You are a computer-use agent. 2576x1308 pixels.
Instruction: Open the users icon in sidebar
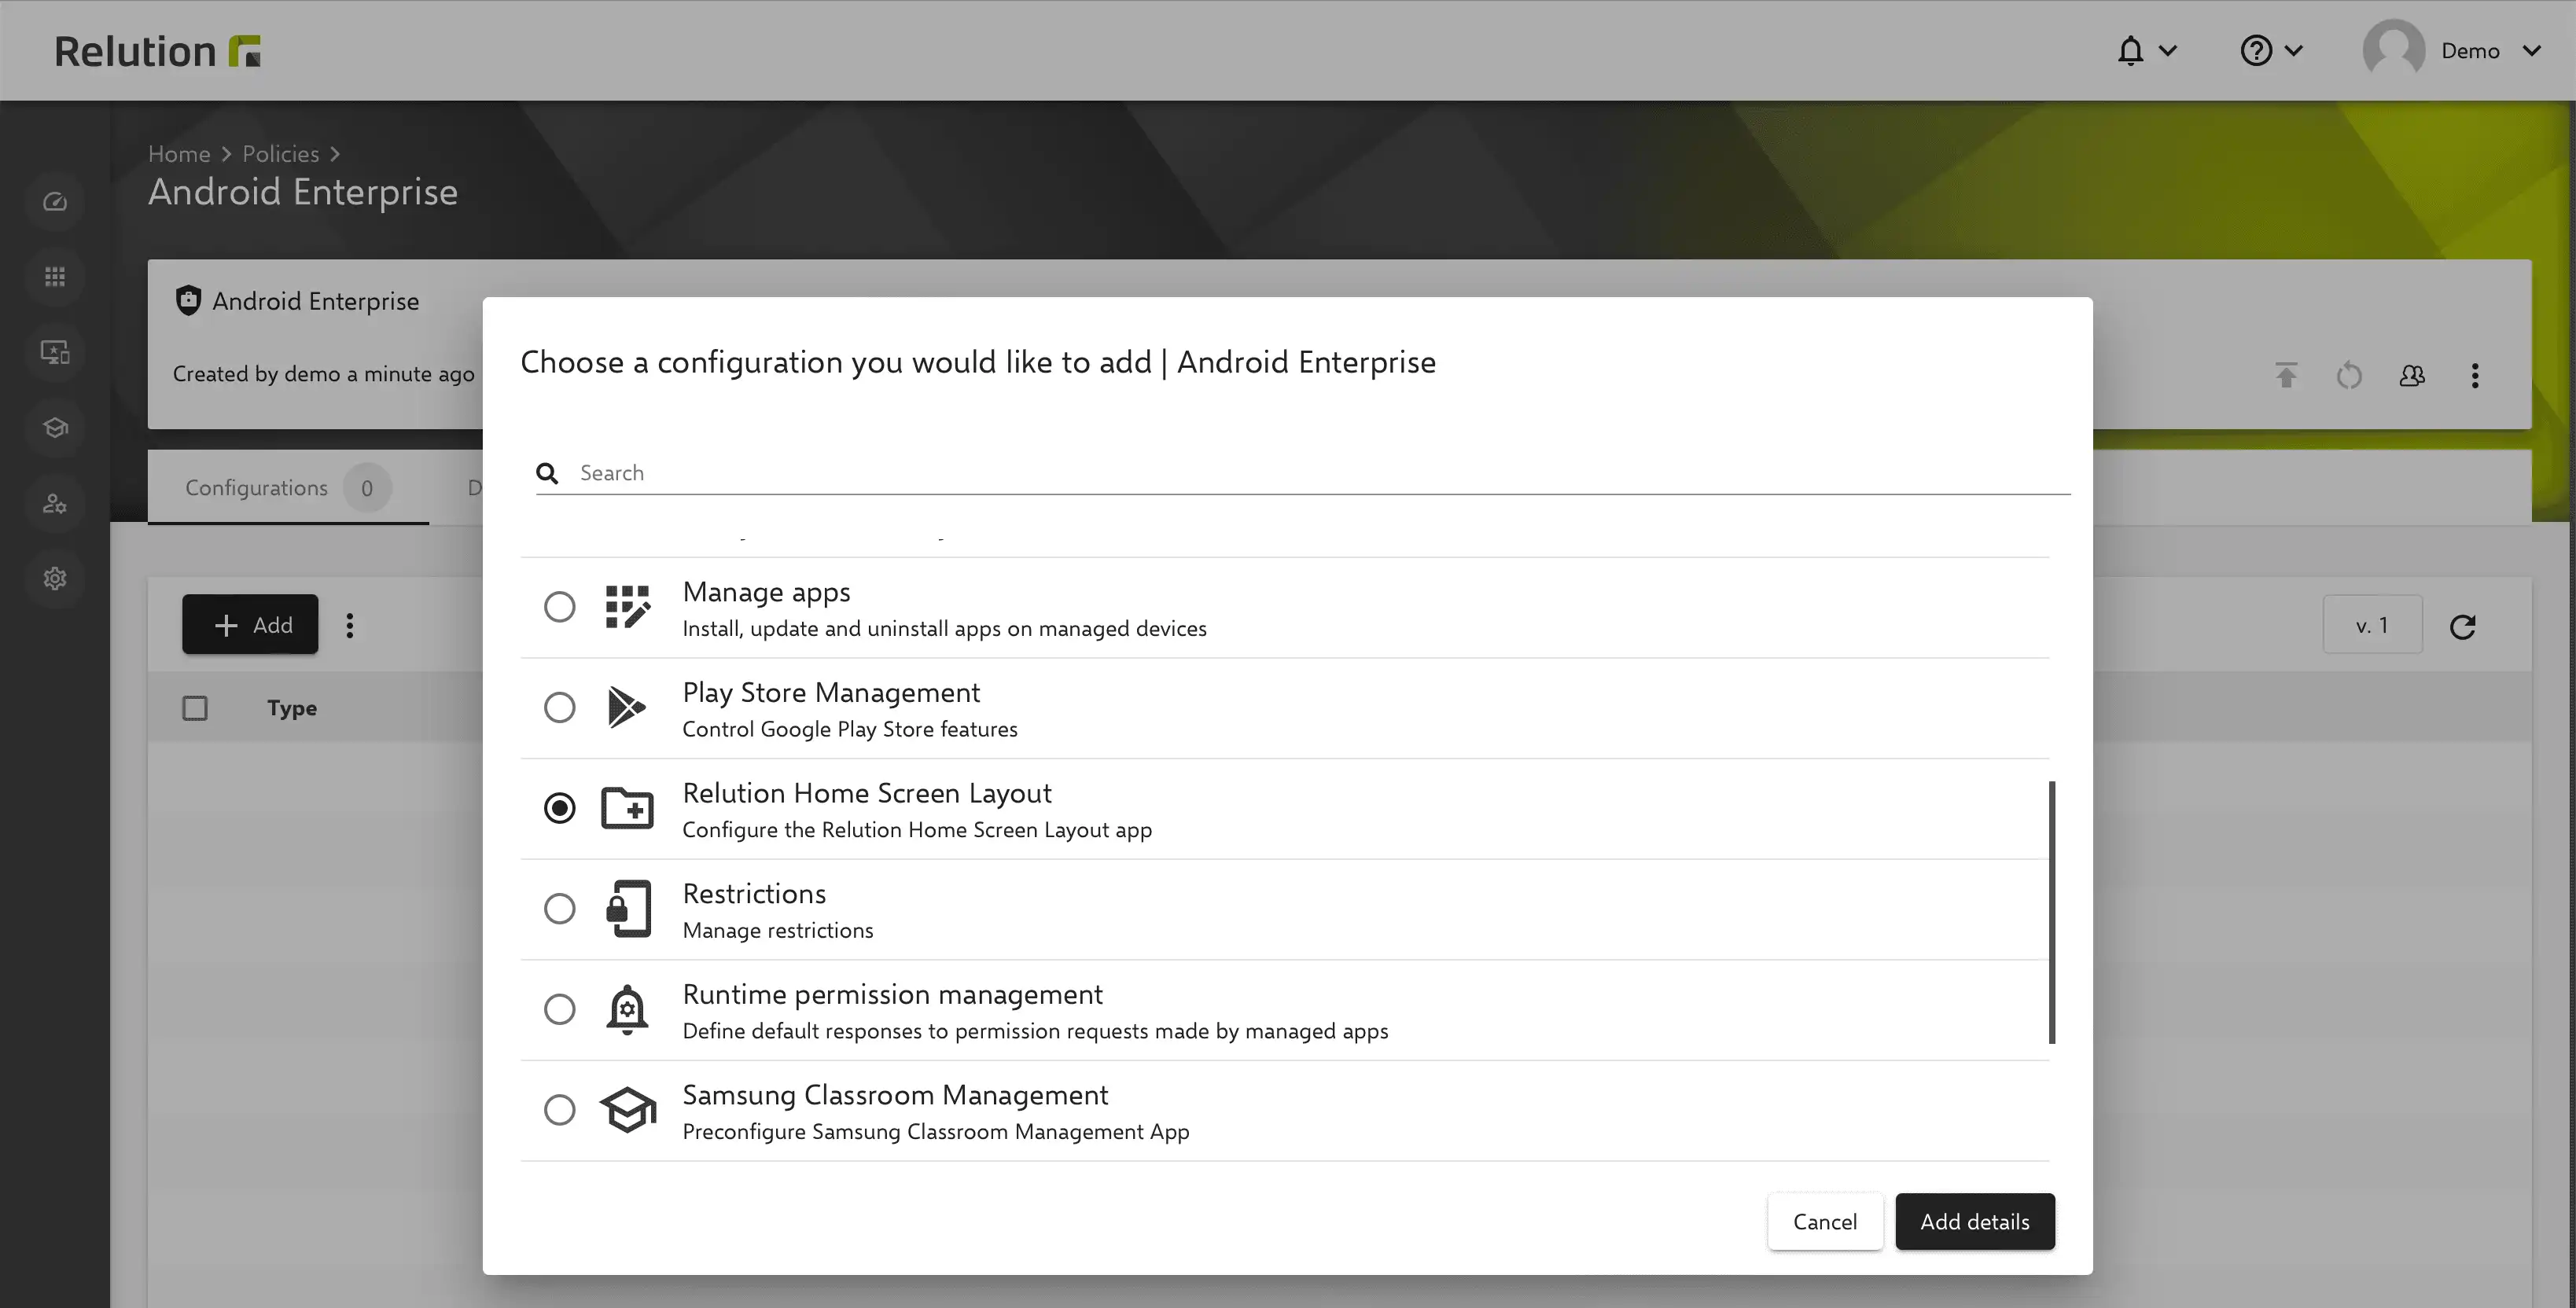(x=55, y=503)
